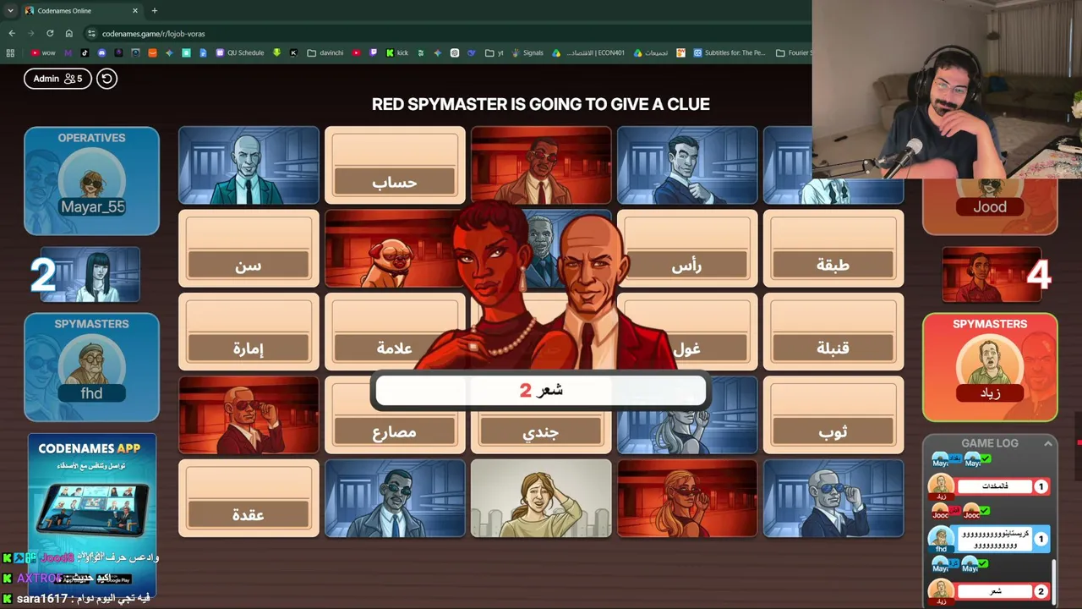The height and width of the screenshot is (609, 1082).
Task: Open the kick bookmark
Action: tap(397, 52)
